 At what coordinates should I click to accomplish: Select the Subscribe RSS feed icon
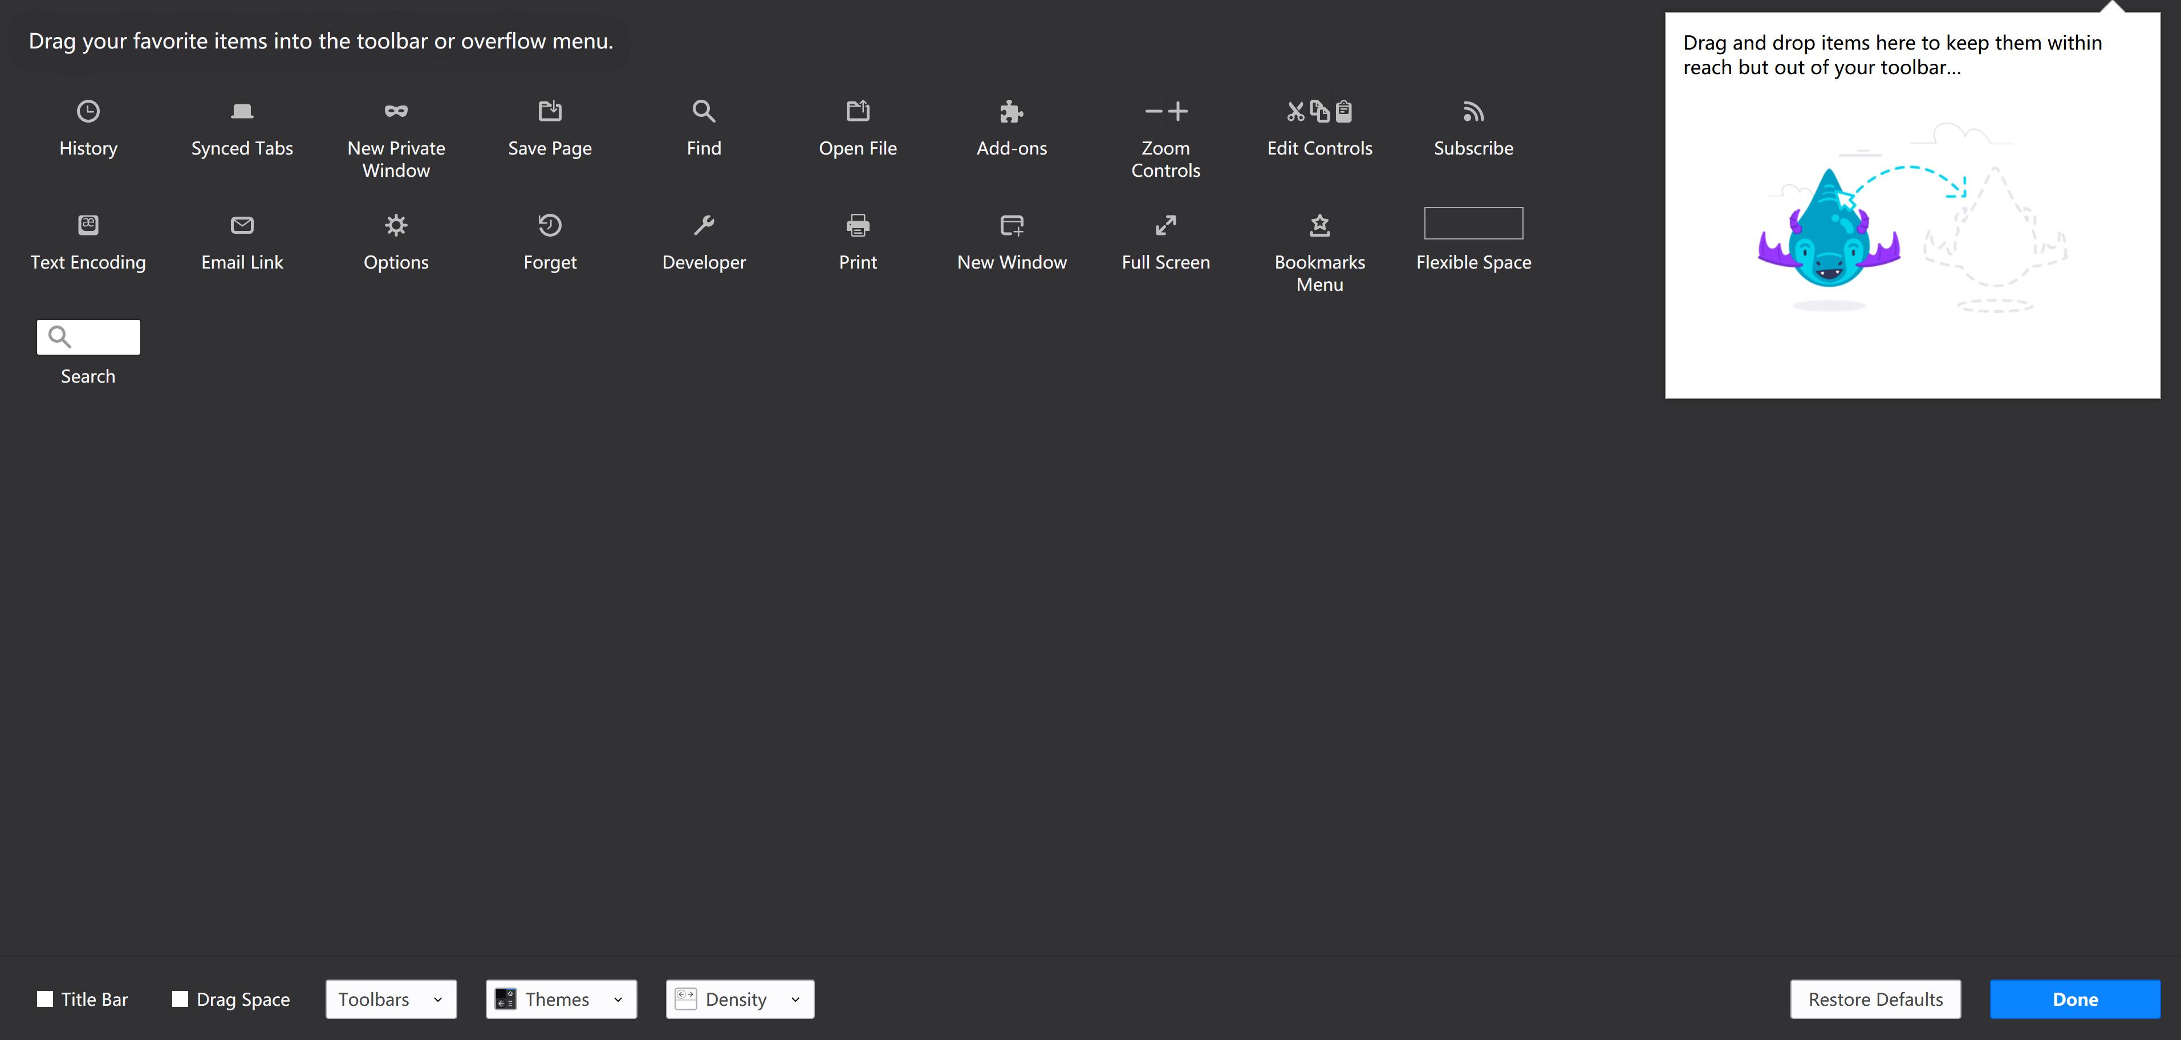(x=1473, y=111)
